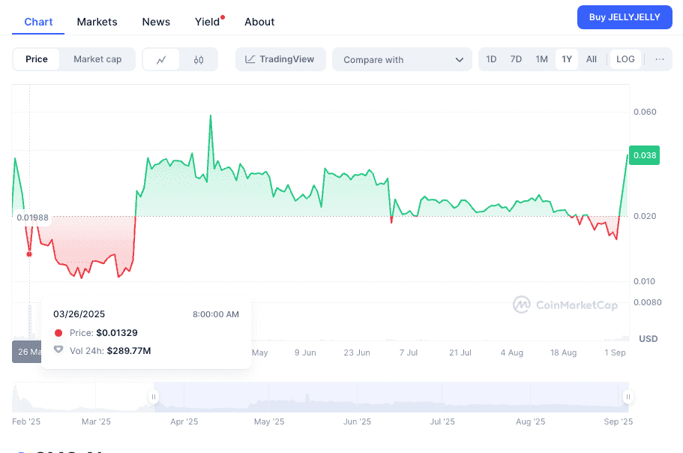This screenshot has width=683, height=453.
Task: Switch to the Chart tab
Action: pos(38,22)
